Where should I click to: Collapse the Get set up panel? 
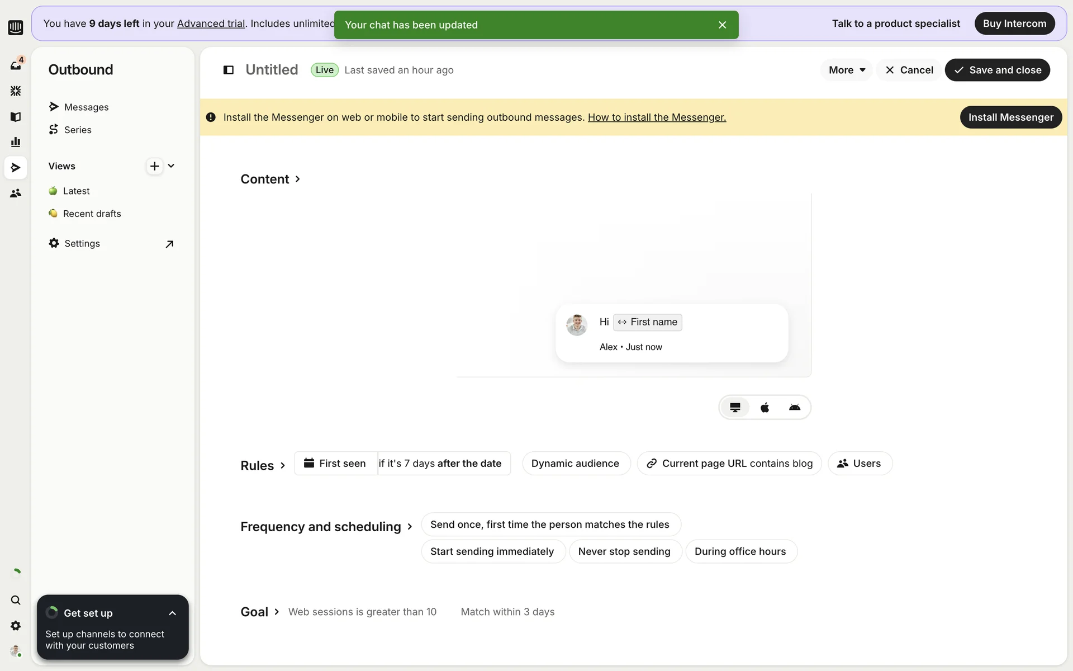tap(172, 613)
